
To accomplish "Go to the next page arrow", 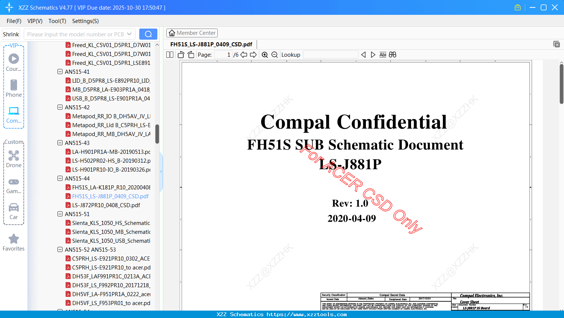I will coord(253,55).
